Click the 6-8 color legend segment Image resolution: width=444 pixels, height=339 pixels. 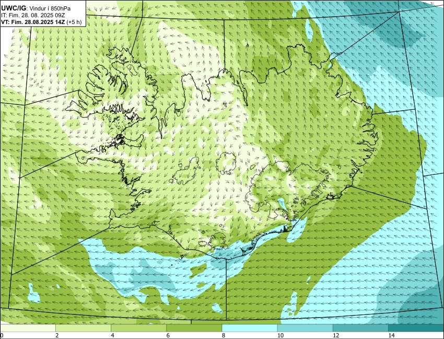194,328
